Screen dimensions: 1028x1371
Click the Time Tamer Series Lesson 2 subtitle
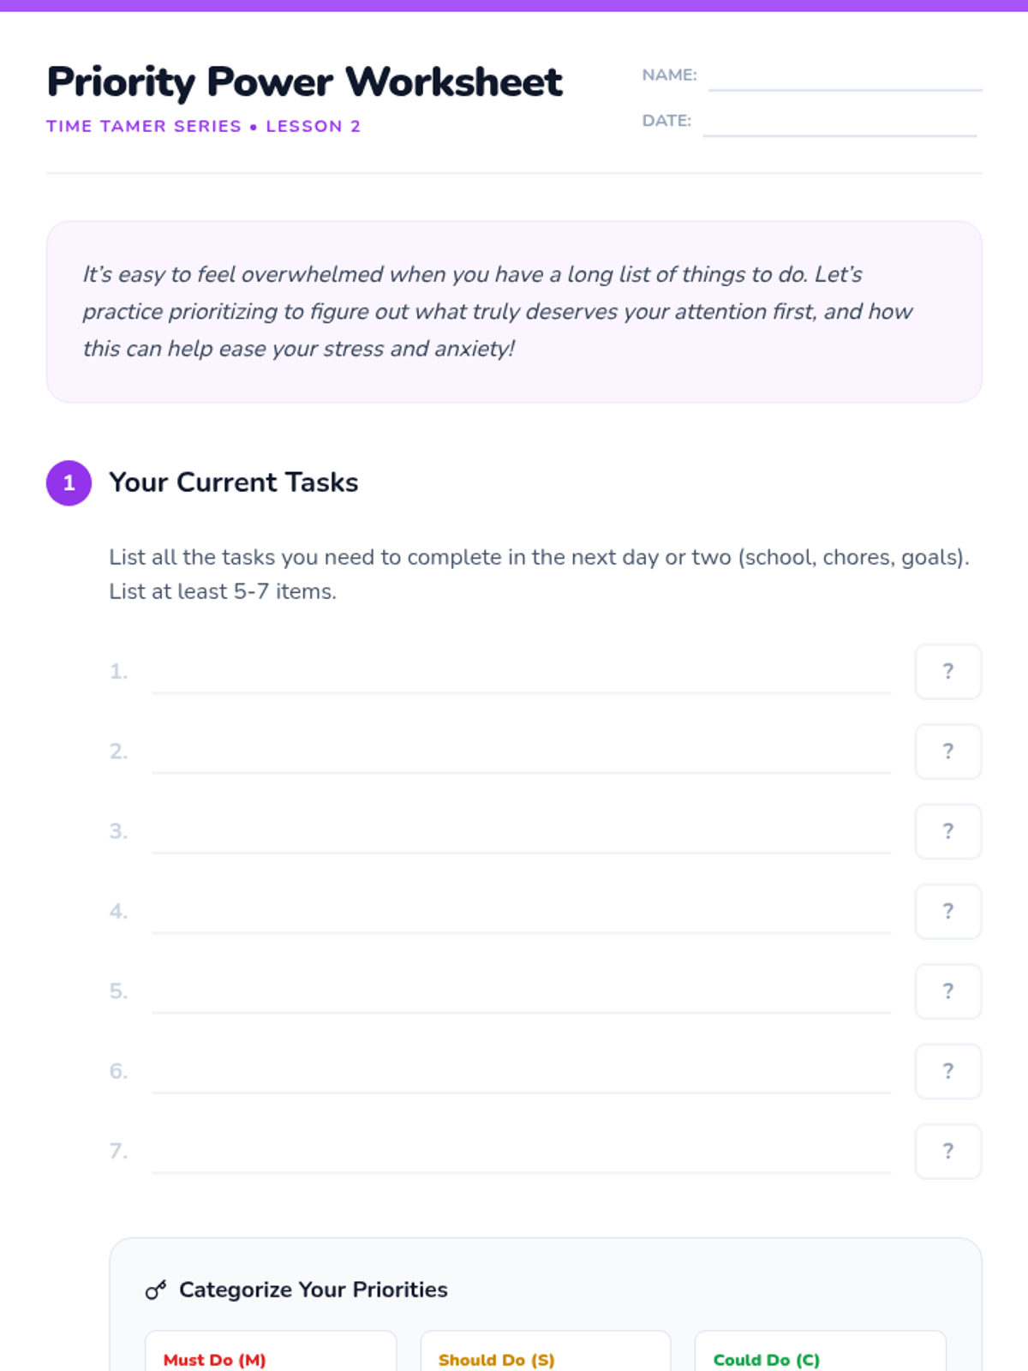[203, 126]
